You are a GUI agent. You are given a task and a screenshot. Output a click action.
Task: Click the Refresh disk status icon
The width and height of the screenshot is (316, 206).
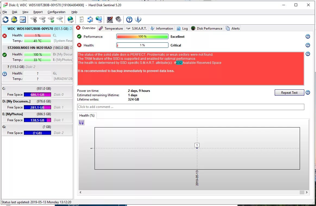point(5,20)
